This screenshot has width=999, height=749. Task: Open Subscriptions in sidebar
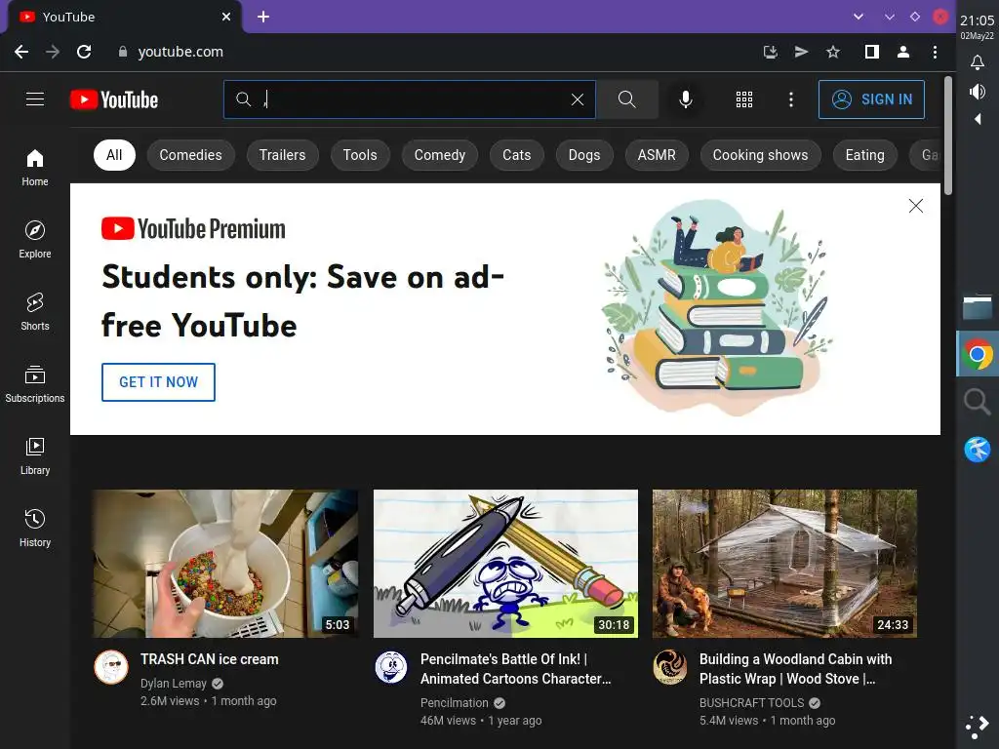35,384
